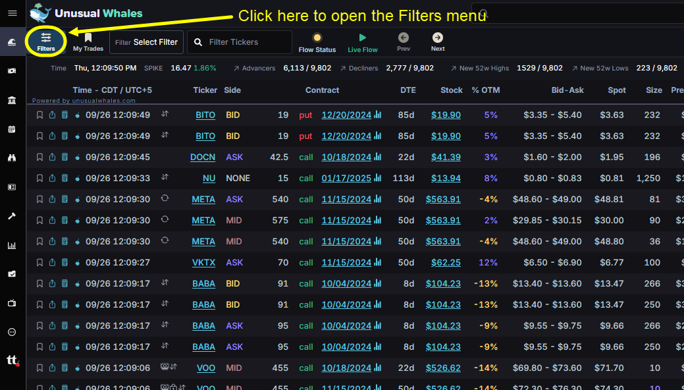Click the Advancers 6,113 / 9,802 stat
684x390 pixels.
click(282, 68)
